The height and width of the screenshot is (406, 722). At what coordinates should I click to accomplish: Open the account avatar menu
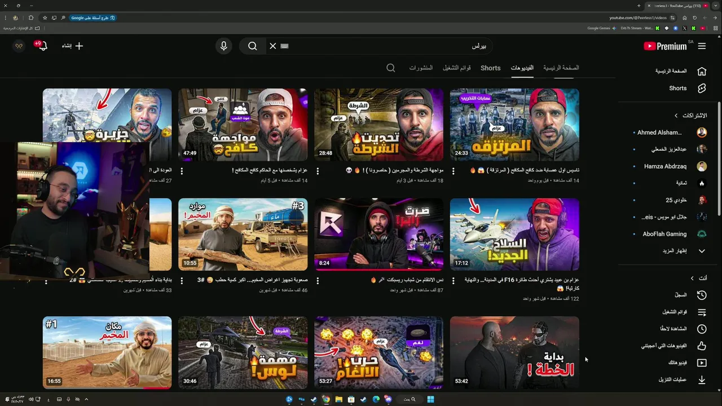tap(19, 46)
